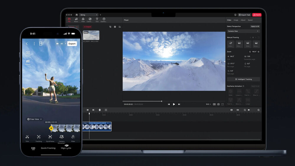The height and width of the screenshot is (166, 295).
Task: Switch to Quick Framing tab on phone
Action: 48,148
